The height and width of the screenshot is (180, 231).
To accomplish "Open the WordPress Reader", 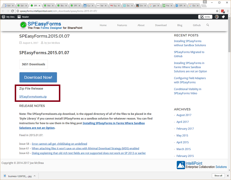I will (x=23, y=17).
